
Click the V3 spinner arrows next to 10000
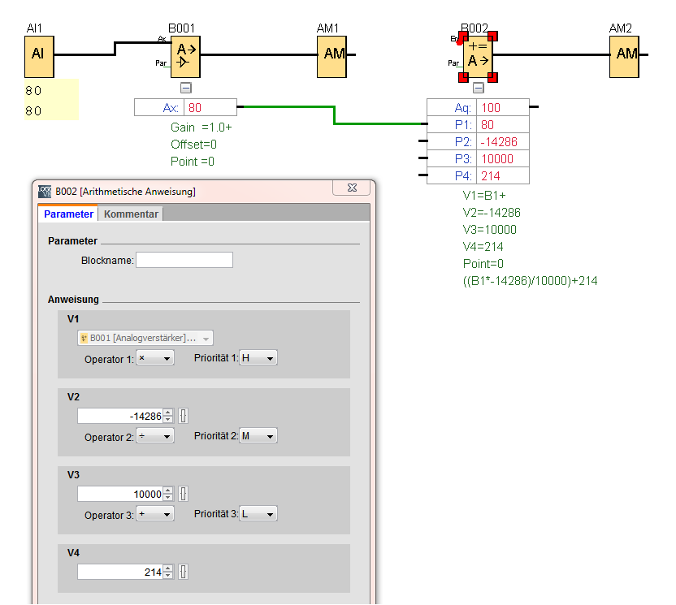coord(168,494)
